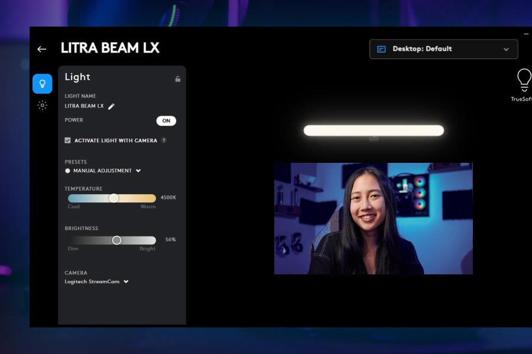Click the Brightness slider handle
532x354 pixels.
click(x=116, y=240)
